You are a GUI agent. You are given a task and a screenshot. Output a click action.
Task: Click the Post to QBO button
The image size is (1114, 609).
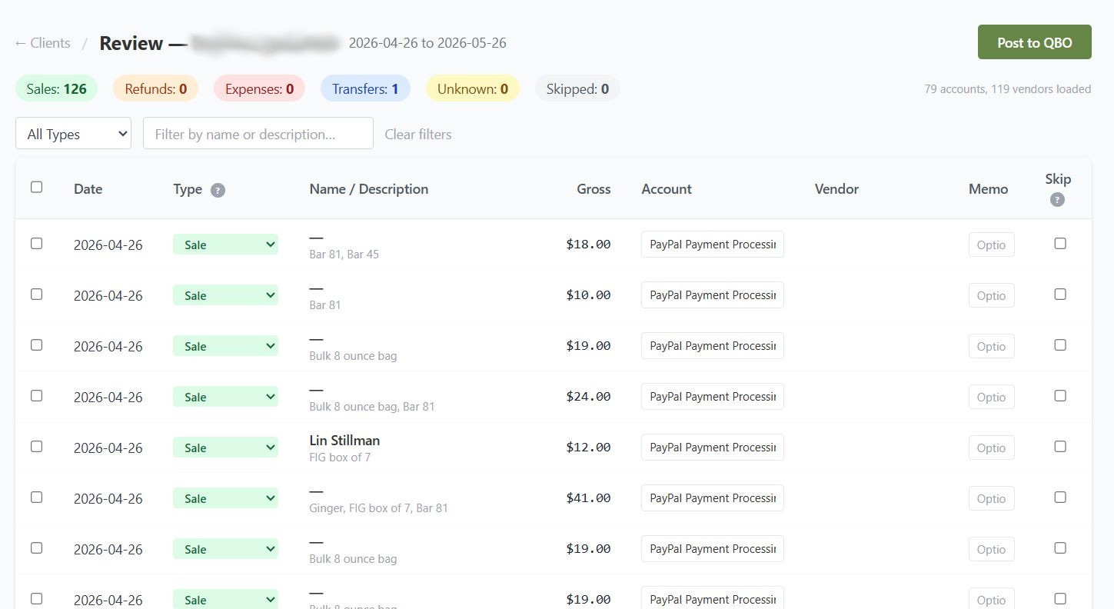pos(1034,42)
